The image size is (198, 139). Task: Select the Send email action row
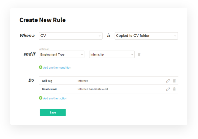pyautogui.click(x=109, y=89)
